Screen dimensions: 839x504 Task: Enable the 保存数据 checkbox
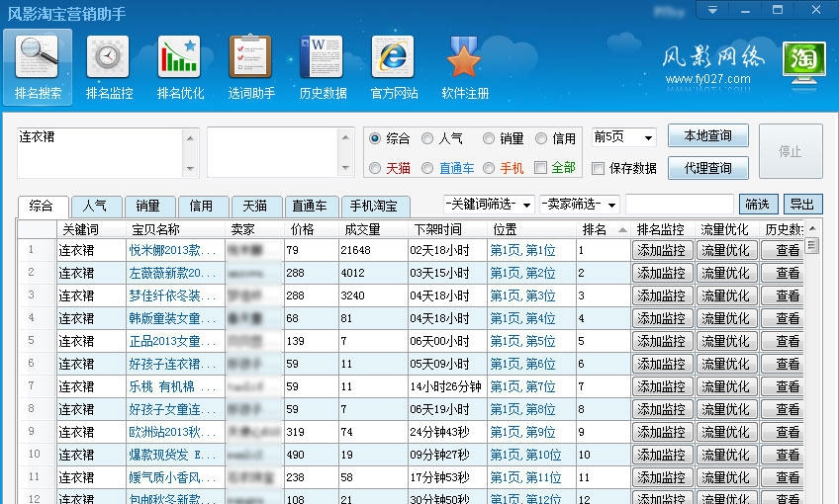(x=598, y=168)
